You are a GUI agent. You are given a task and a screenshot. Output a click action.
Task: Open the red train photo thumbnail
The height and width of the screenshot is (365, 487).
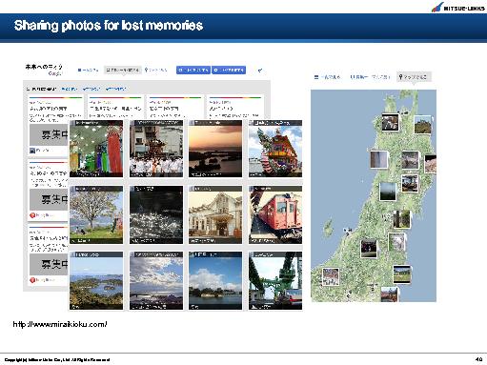click(275, 214)
